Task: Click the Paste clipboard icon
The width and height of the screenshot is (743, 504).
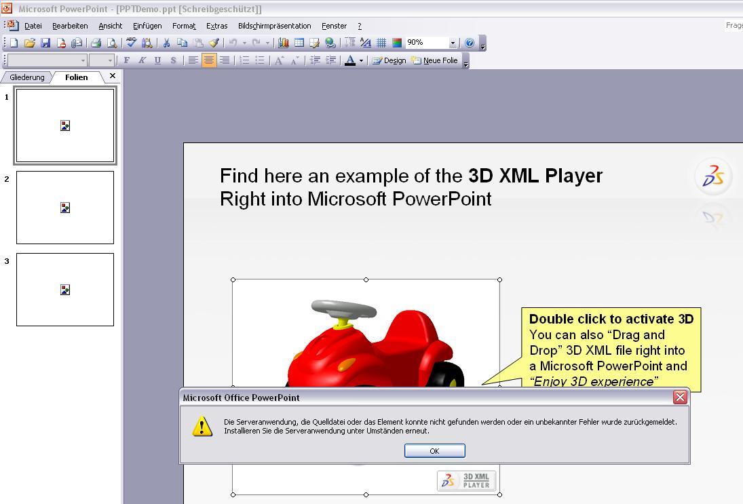Action: (x=198, y=43)
